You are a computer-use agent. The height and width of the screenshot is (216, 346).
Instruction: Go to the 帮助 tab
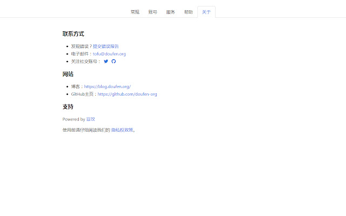click(188, 12)
